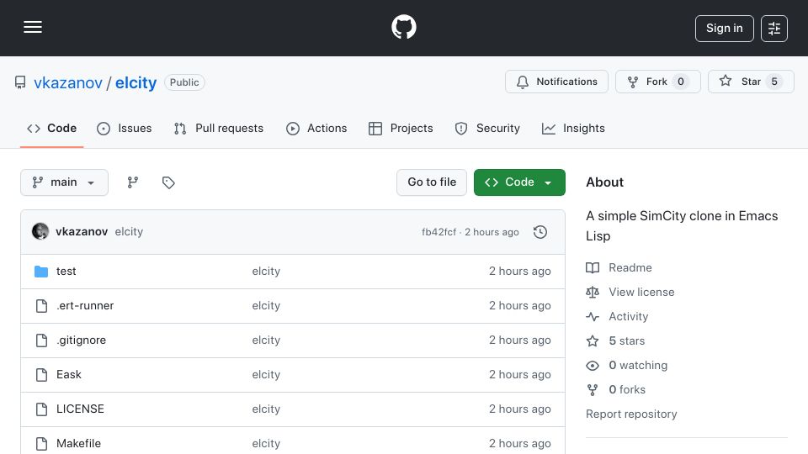
Task: Click the Sign in button
Action: coord(724,29)
